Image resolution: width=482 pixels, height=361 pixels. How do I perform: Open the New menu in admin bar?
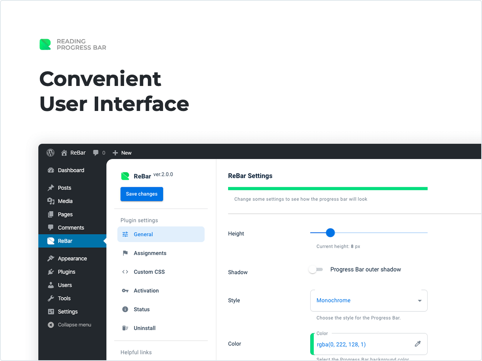[122, 153]
